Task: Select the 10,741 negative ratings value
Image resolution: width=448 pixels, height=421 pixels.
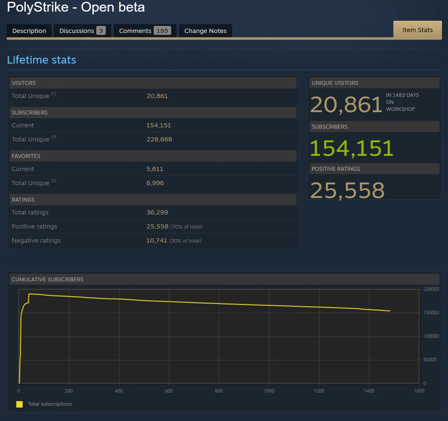Action: (157, 240)
